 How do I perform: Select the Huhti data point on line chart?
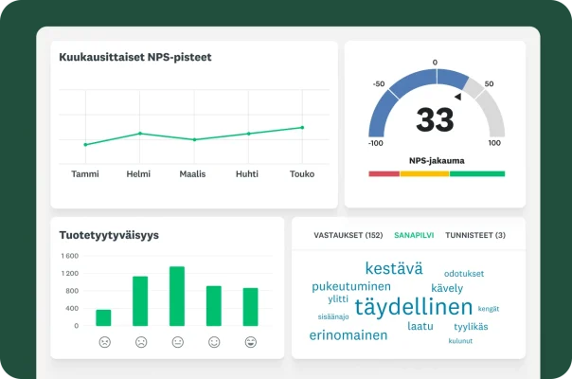[249, 134]
